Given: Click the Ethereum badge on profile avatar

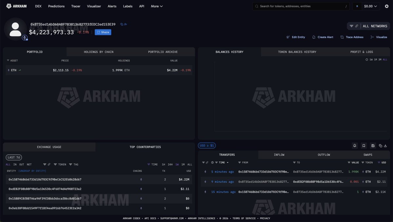Looking at the screenshot, I should tap(25, 38).
